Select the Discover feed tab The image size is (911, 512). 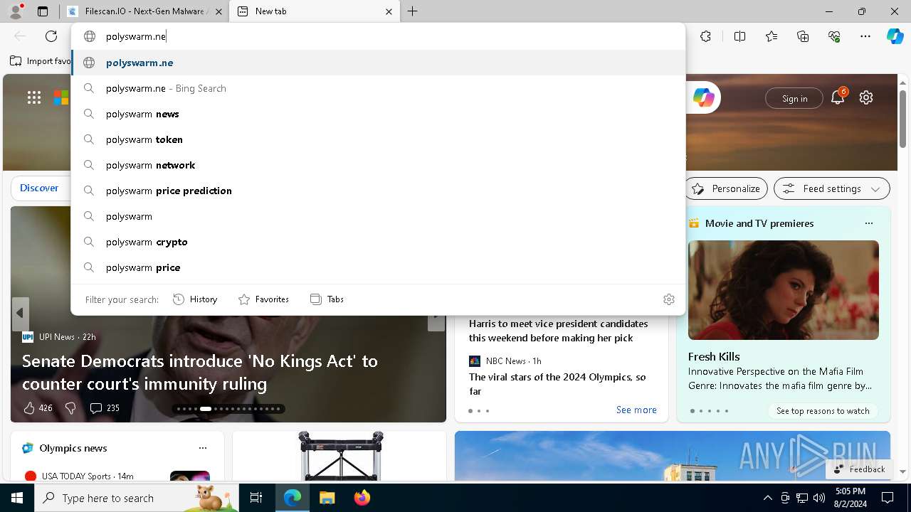tap(39, 188)
